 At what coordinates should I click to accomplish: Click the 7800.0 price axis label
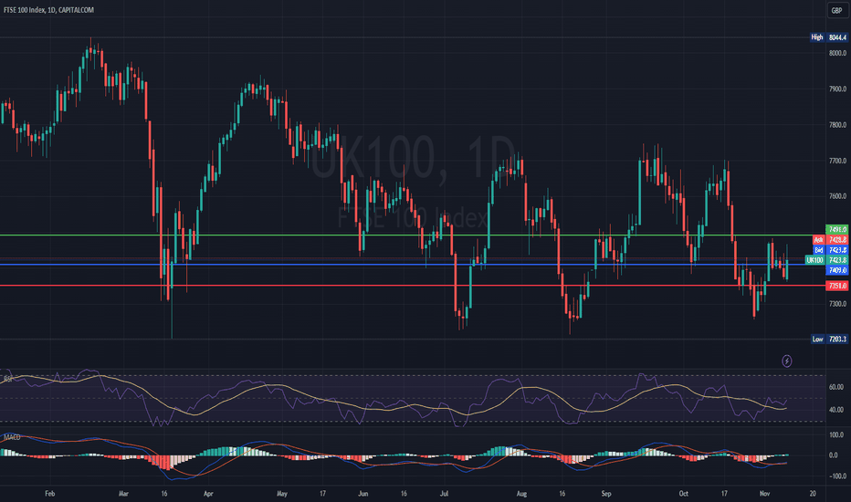click(x=837, y=125)
